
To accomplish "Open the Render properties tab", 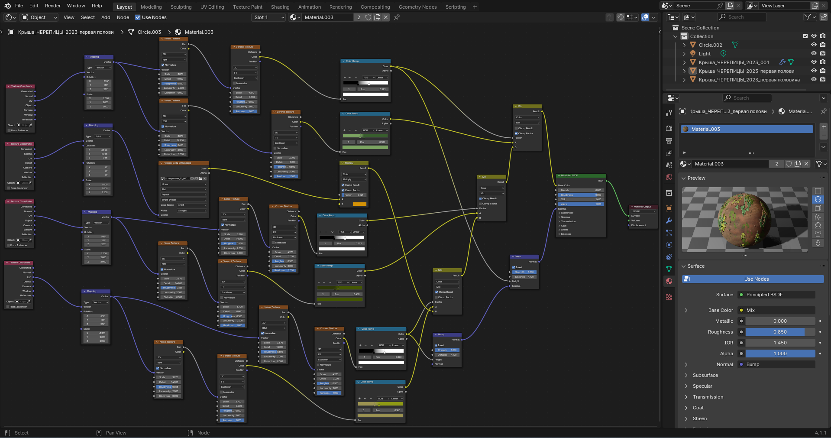I will (x=669, y=129).
